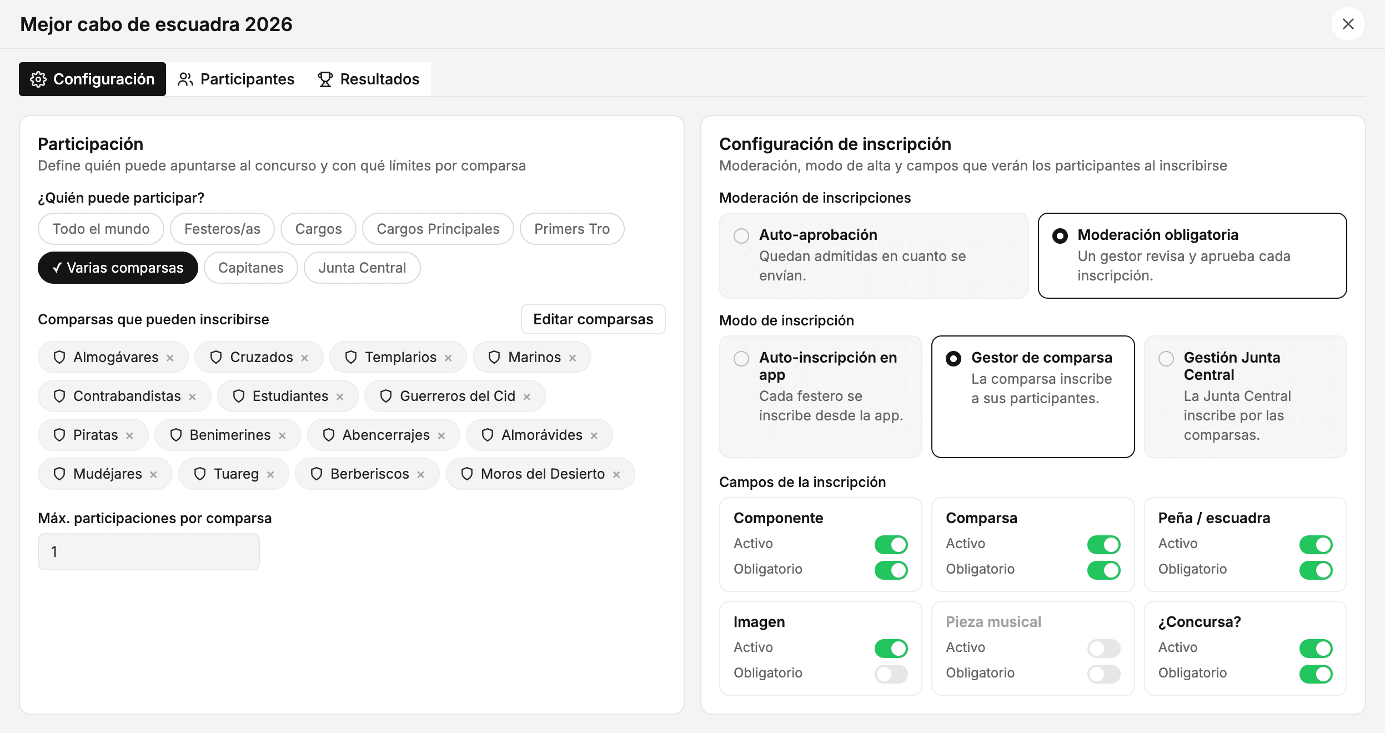
Task: Choose the Cargos participation chip
Action: point(318,229)
